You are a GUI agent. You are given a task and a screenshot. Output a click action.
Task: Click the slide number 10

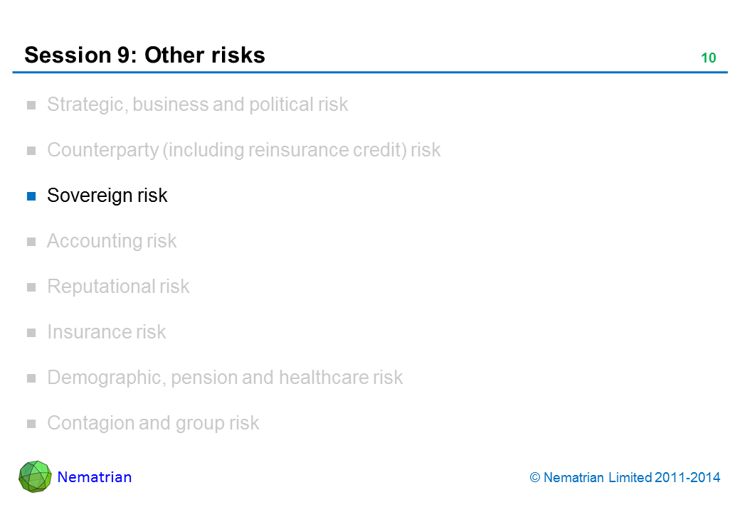708,58
